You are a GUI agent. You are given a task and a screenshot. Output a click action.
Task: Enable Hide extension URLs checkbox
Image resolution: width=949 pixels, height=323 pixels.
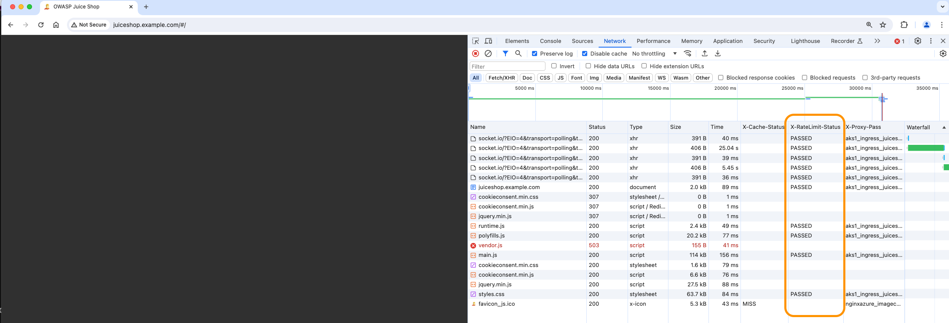(x=644, y=66)
